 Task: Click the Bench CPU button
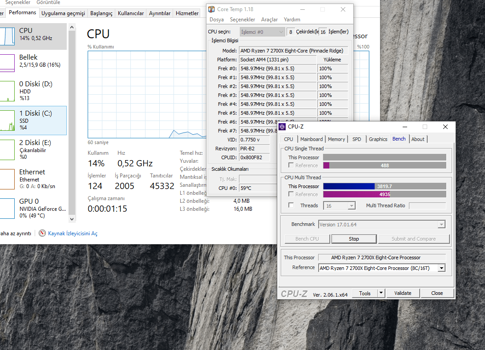(x=307, y=239)
